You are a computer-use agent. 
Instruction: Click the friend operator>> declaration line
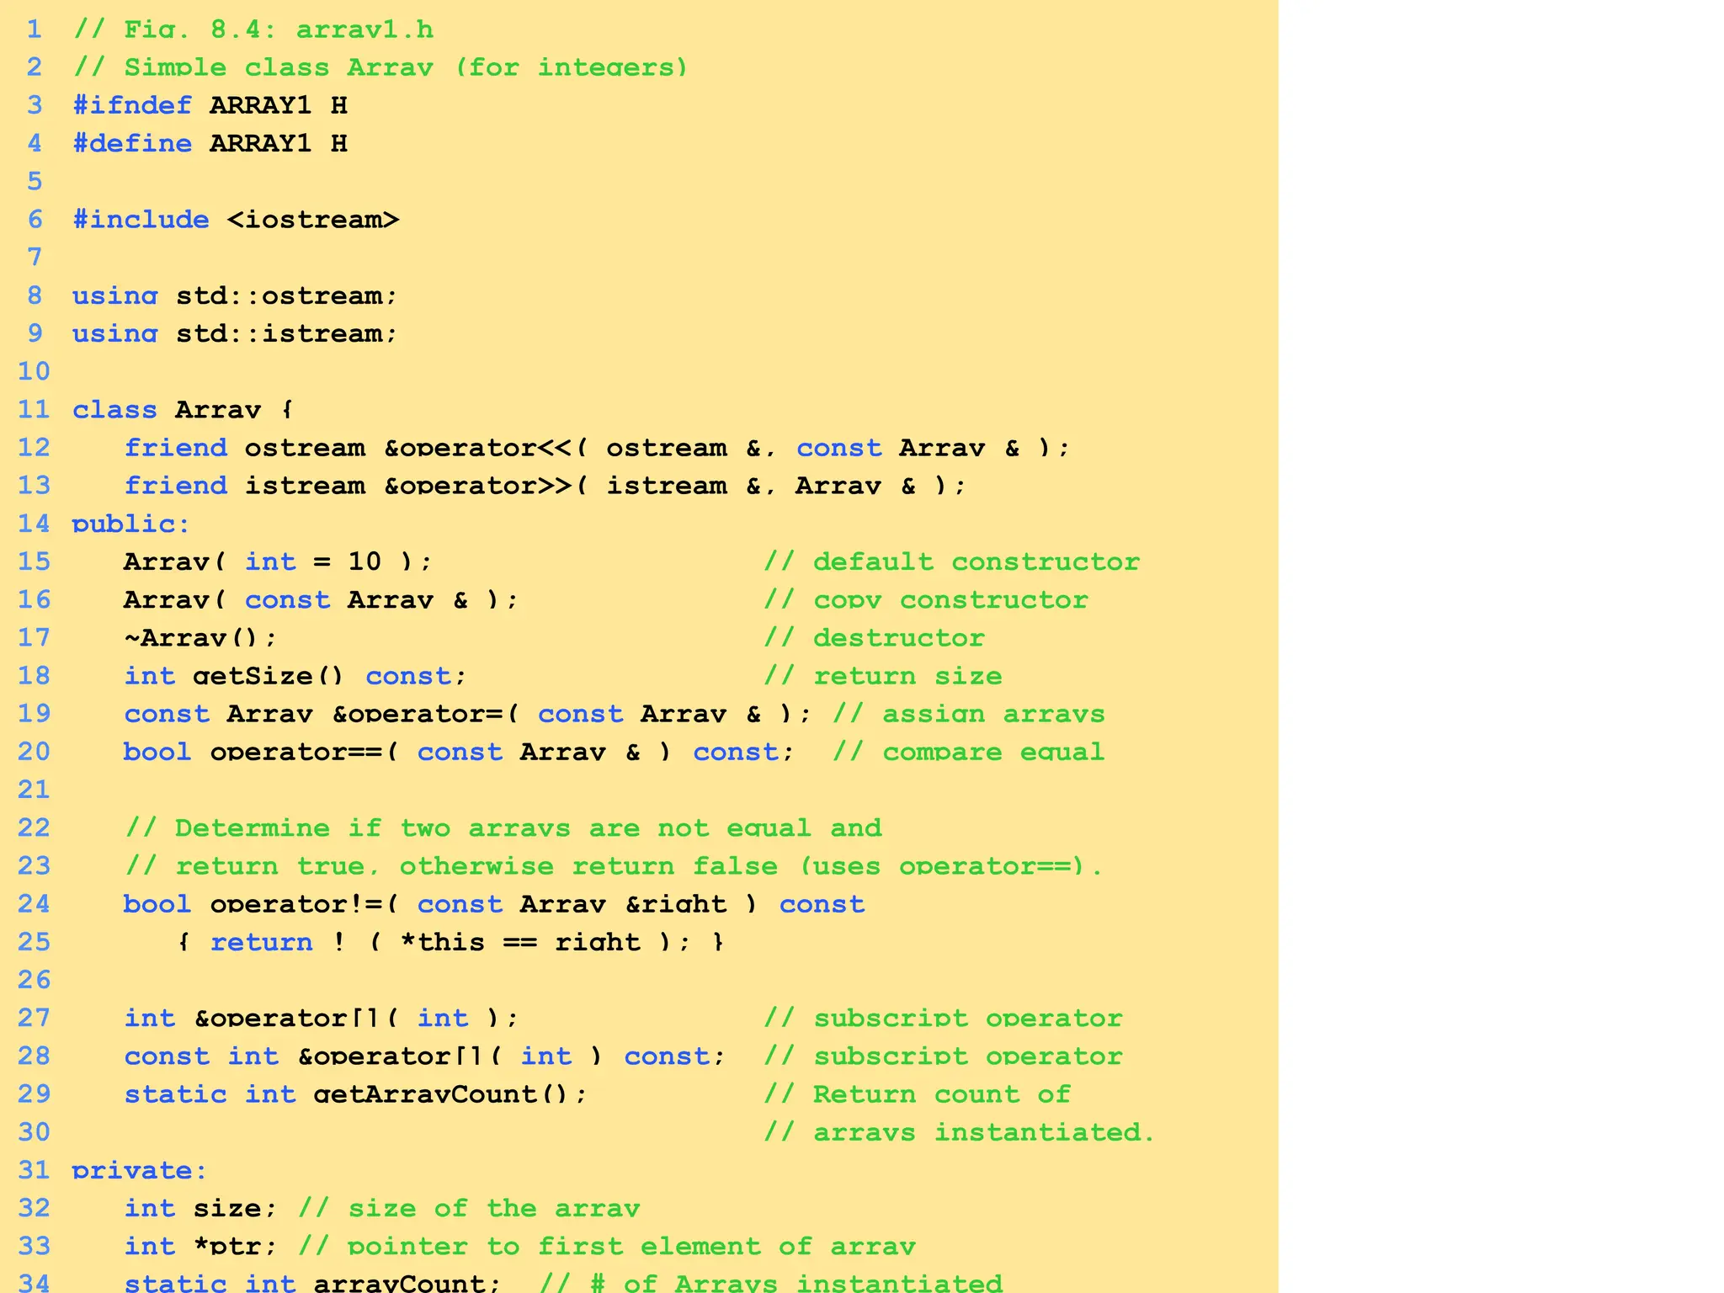545,486
